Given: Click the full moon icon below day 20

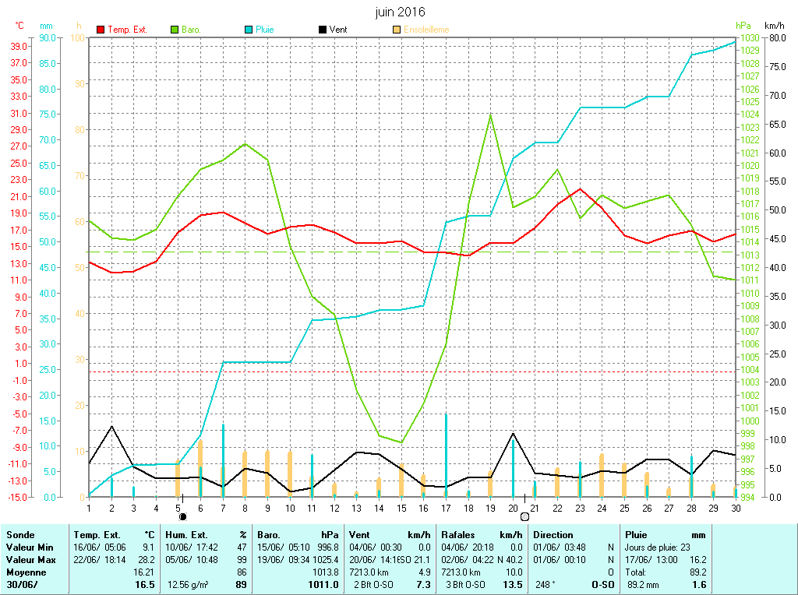Looking at the screenshot, I should [524, 516].
